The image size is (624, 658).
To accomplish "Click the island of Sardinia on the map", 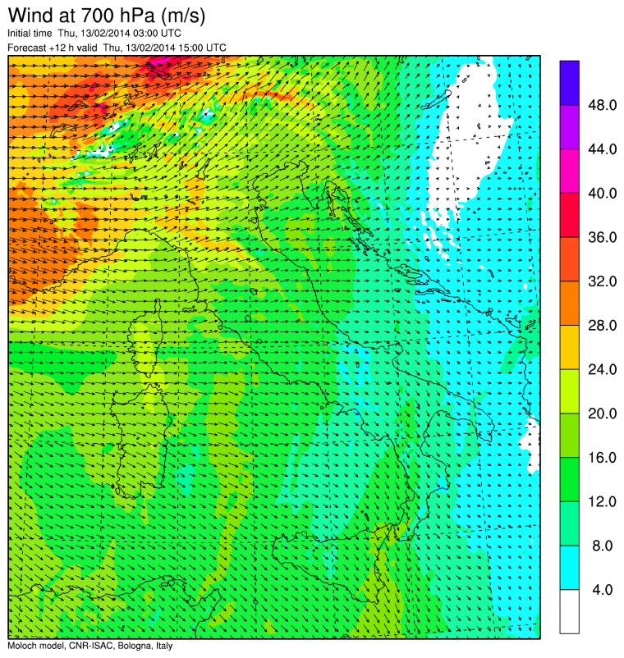I will [140, 441].
